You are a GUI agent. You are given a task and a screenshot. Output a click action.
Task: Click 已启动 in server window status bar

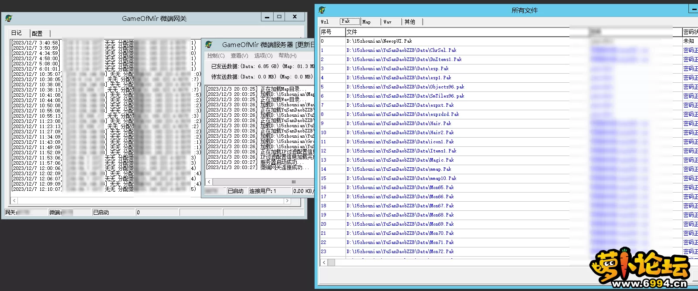tap(237, 191)
